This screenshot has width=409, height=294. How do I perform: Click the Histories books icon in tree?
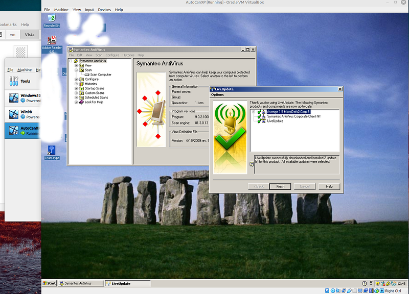coord(81,84)
